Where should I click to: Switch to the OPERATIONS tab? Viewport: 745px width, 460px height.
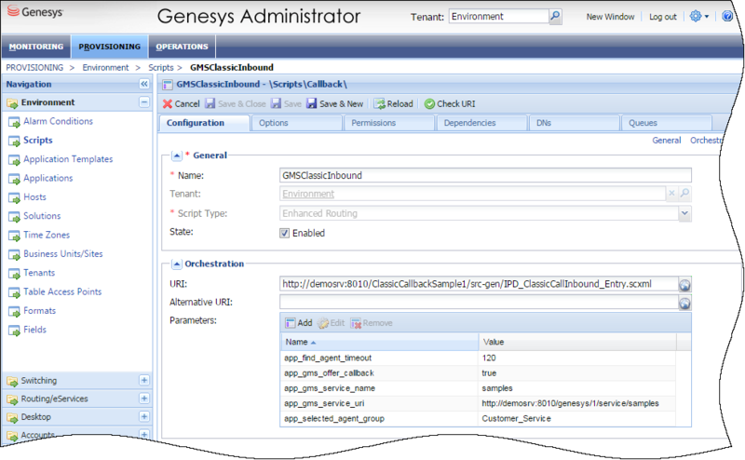pos(182,47)
